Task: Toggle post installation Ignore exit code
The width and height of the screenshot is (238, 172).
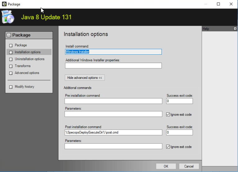Action: click(168, 147)
